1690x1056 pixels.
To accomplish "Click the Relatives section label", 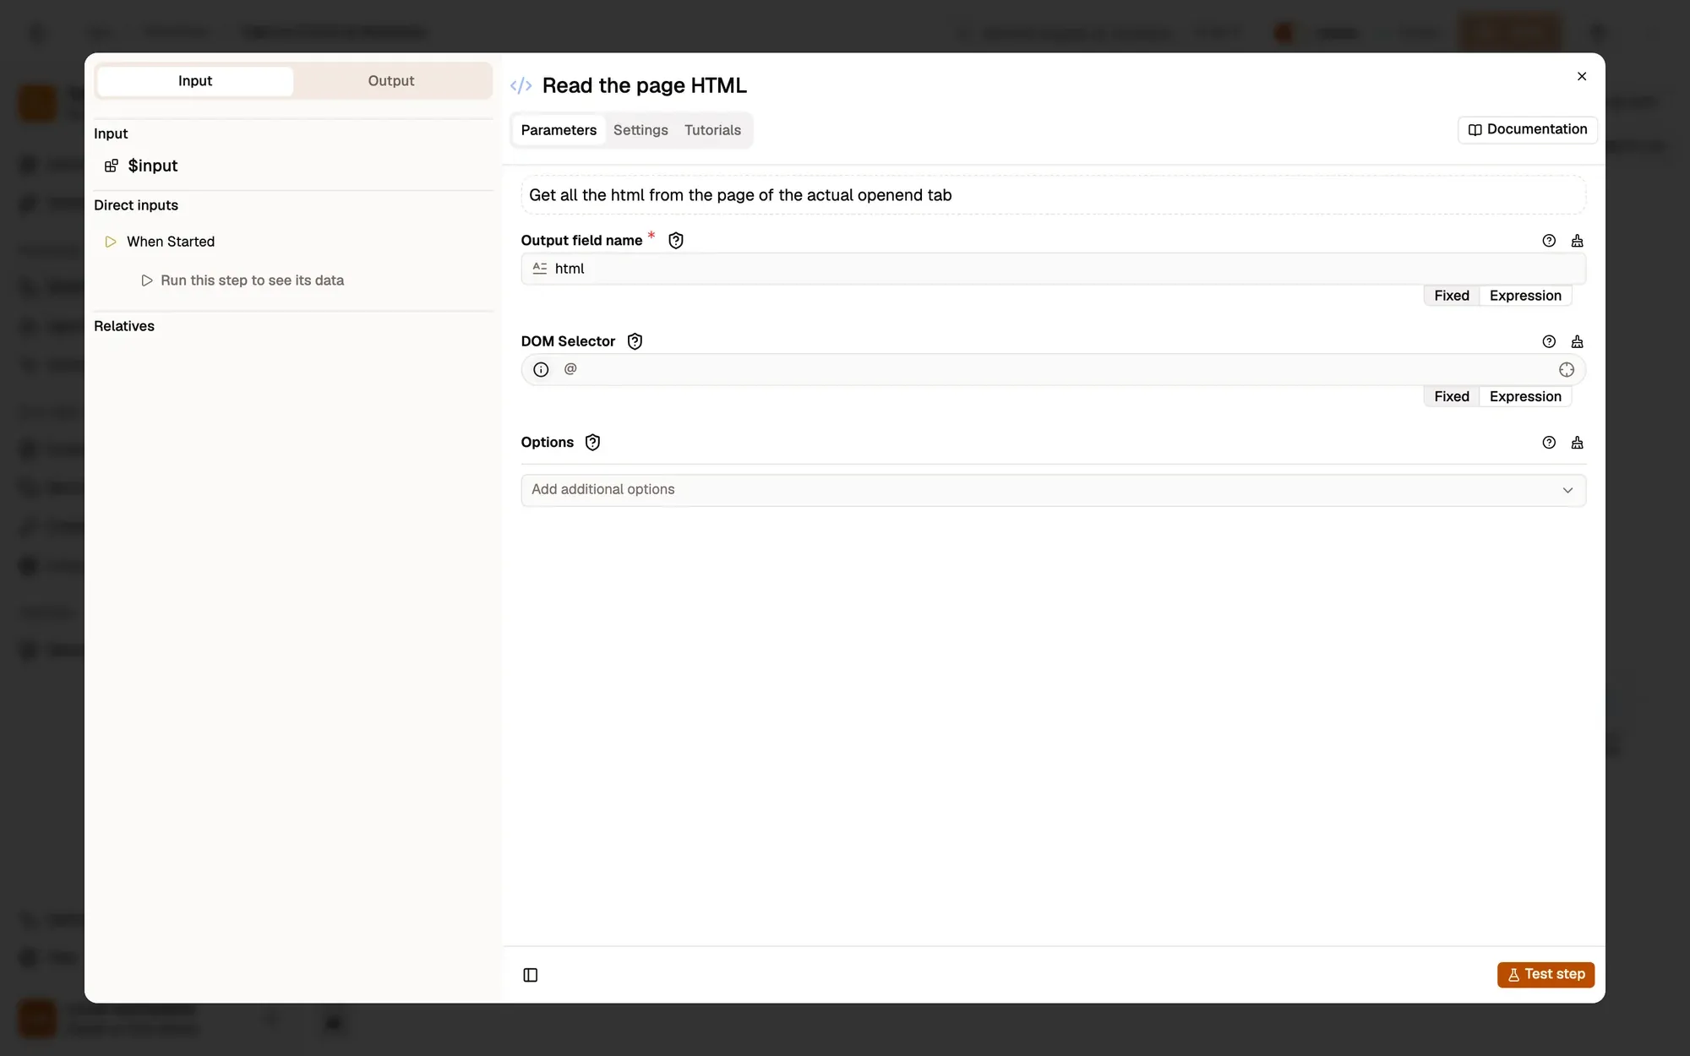I will pyautogui.click(x=124, y=326).
